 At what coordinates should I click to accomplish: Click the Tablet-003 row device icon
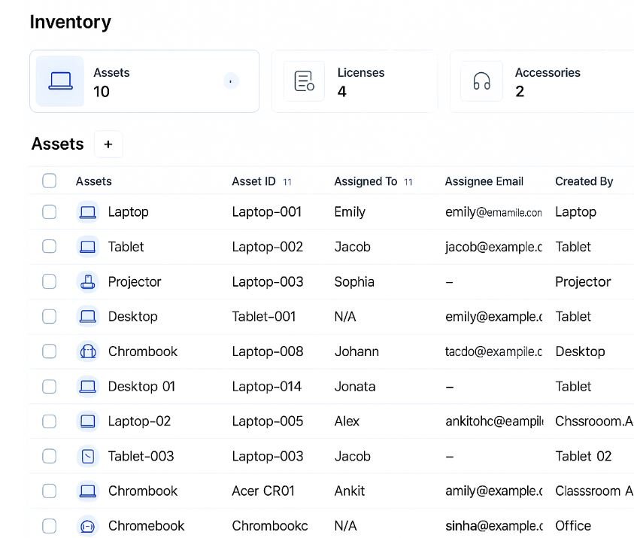pyautogui.click(x=88, y=456)
